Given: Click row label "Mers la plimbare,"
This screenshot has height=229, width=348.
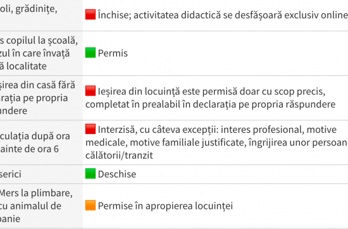Looking at the screenshot, I should click(36, 193).
